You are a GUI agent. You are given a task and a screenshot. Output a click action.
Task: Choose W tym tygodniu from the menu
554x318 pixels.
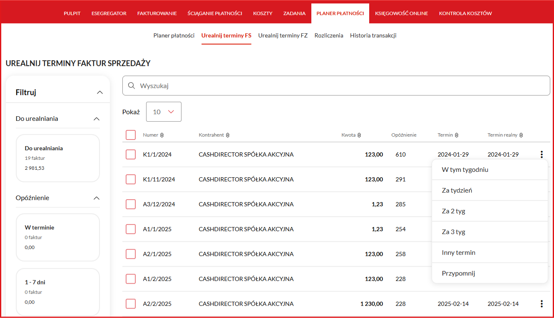[x=490, y=169]
